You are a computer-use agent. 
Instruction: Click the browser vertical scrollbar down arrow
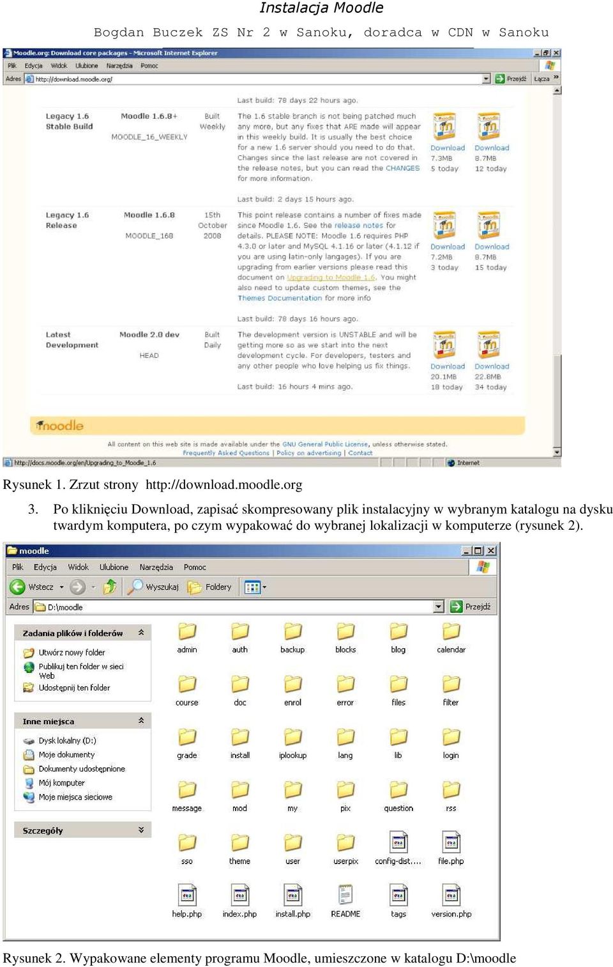pos(557,452)
